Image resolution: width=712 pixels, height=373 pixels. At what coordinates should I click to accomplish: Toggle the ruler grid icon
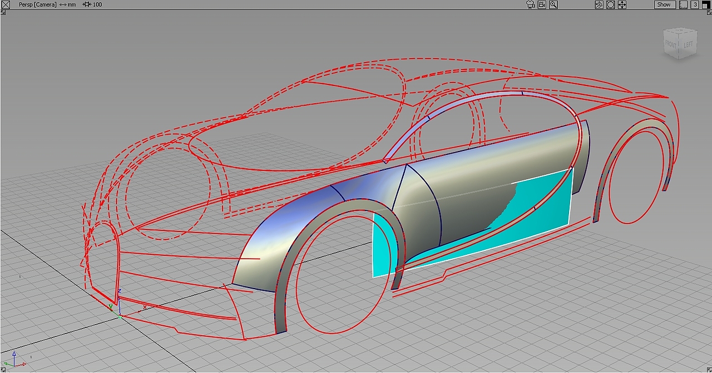click(684, 4)
